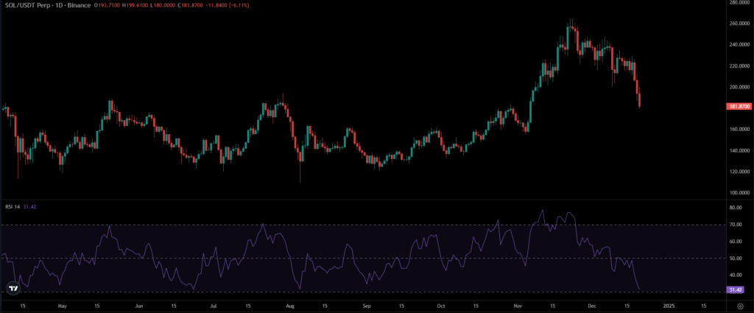
Task: Click the Aug label on time axis
Action: click(289, 306)
